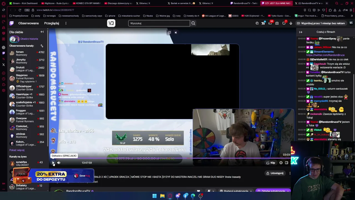Toggle the browser VPN badge

[x=27, y=10]
